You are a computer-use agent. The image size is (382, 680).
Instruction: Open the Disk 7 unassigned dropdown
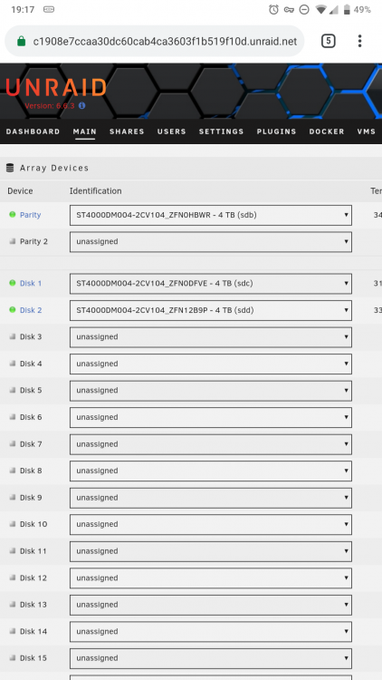point(211,444)
